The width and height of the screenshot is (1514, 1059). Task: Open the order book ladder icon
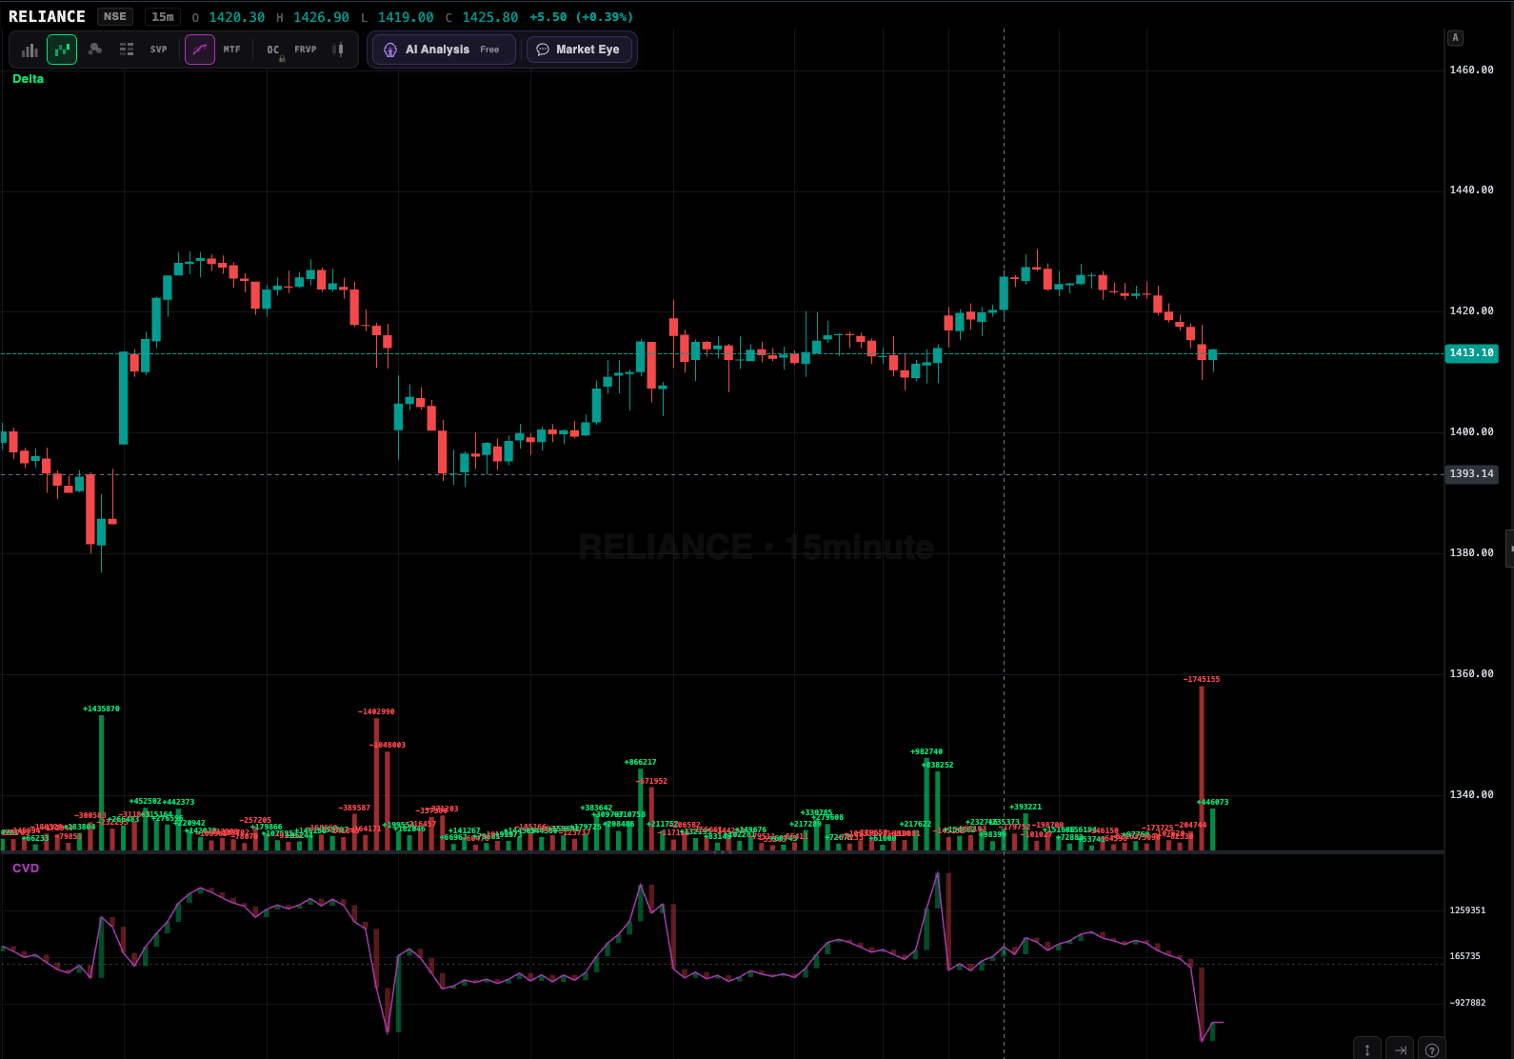127,50
